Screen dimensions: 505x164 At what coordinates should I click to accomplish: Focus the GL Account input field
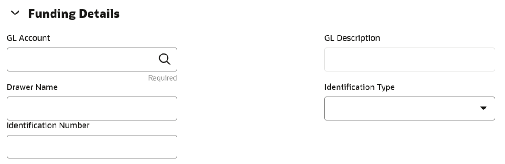click(92, 59)
